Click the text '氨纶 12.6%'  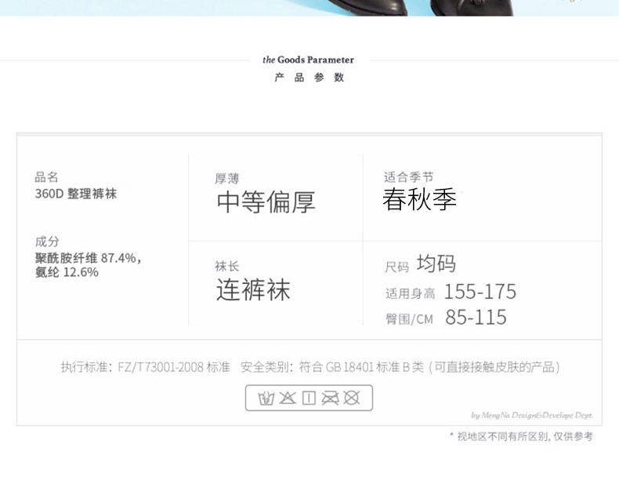pos(67,272)
